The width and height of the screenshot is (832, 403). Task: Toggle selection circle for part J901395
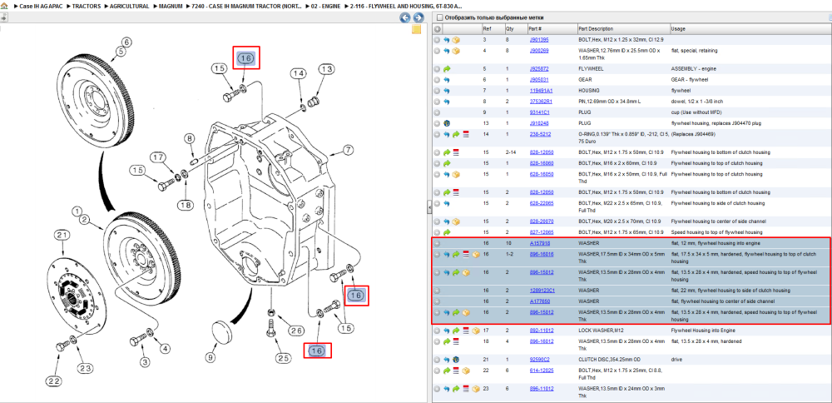click(x=438, y=40)
